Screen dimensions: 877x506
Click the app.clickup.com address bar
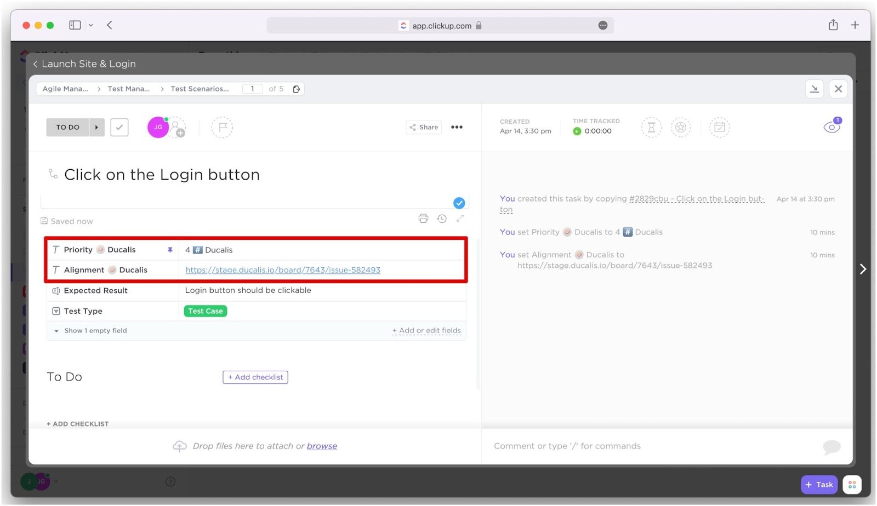[440, 26]
